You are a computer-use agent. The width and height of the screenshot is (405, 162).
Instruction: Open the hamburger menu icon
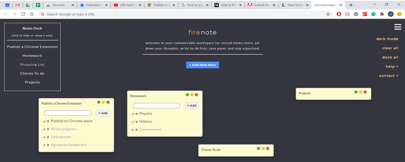pyautogui.click(x=397, y=27)
